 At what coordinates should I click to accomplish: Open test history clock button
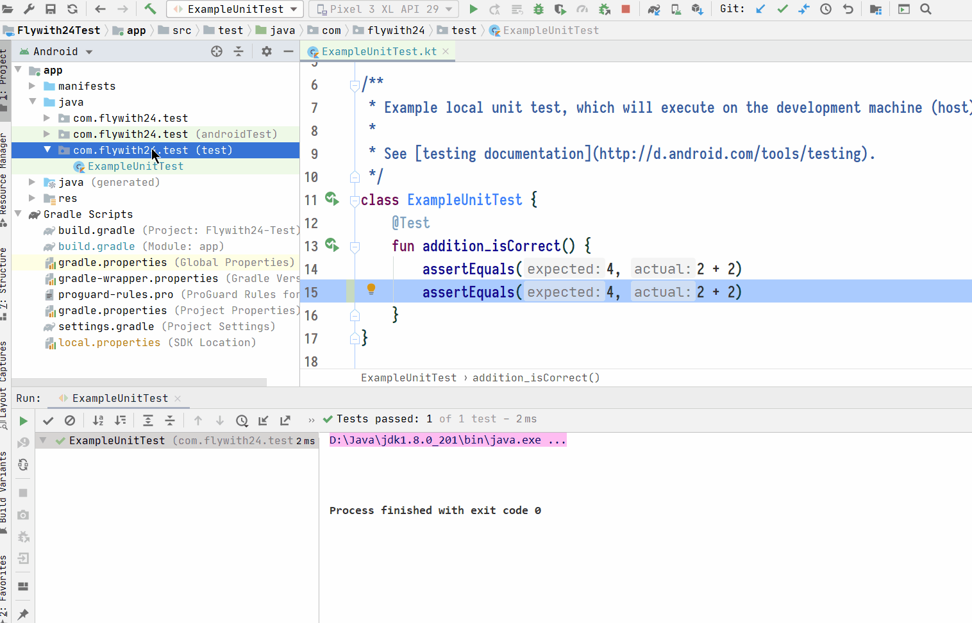tap(242, 420)
